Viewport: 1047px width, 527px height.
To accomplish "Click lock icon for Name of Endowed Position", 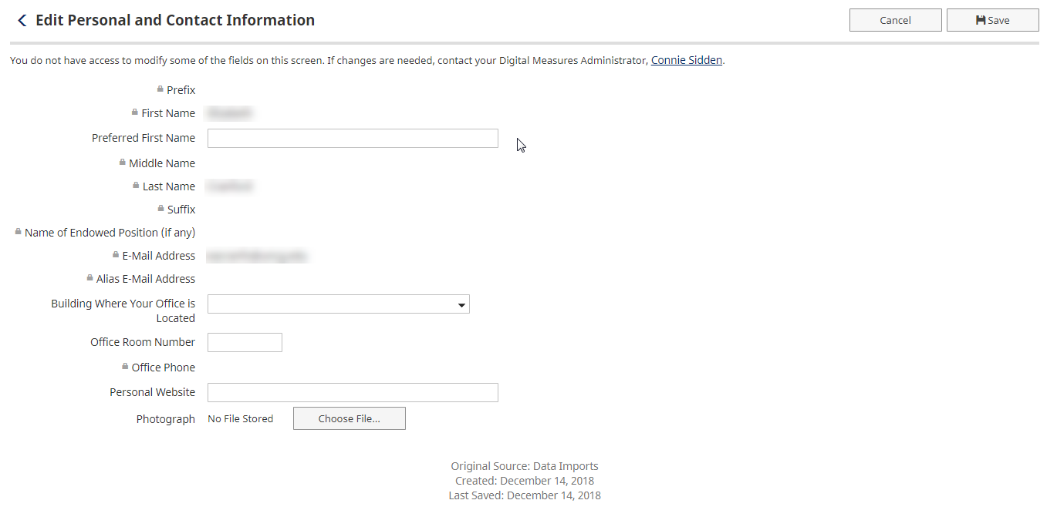I will pos(19,232).
